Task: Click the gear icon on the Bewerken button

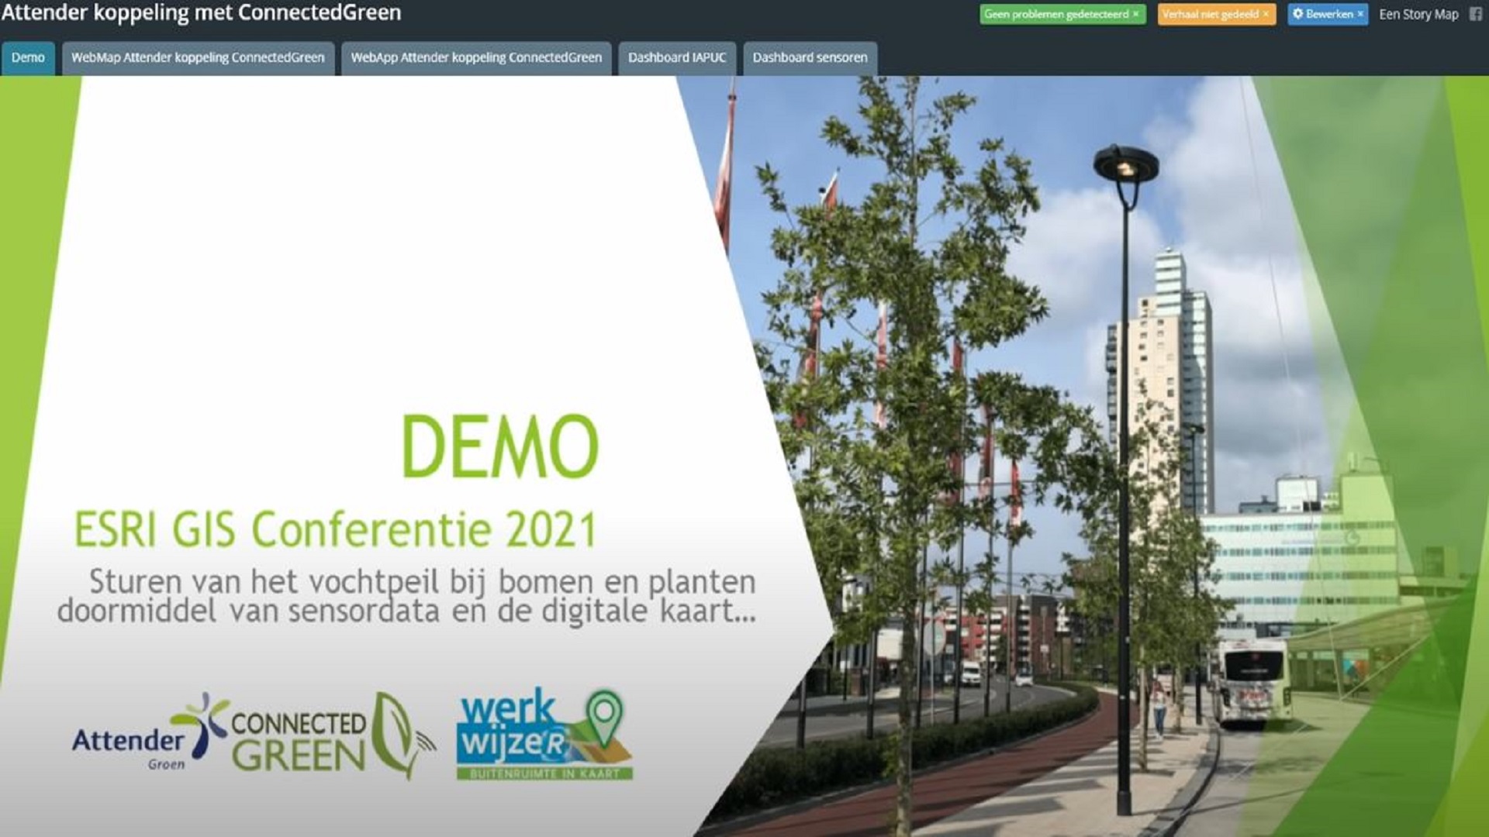Action: (x=1298, y=14)
